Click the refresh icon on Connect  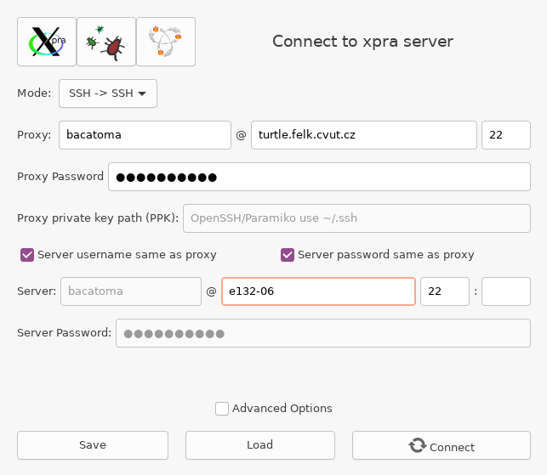[x=417, y=445]
